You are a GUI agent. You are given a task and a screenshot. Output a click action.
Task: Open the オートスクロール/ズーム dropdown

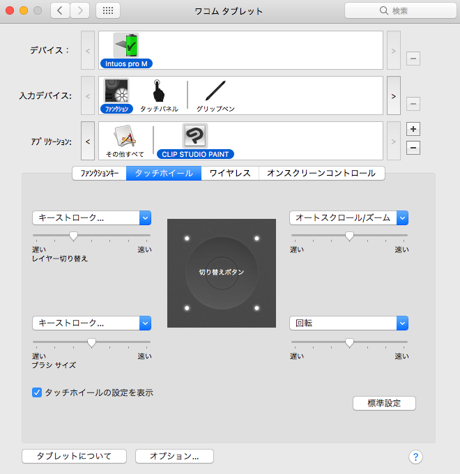(x=348, y=218)
